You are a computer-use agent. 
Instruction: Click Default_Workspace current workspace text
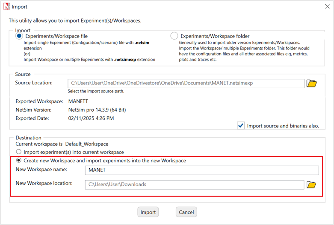point(87,144)
